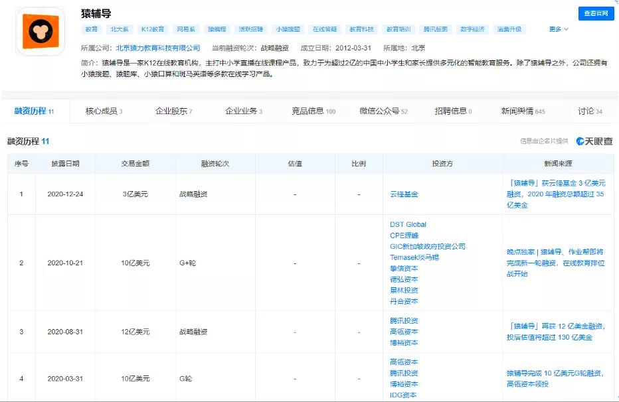Image resolution: width=619 pixels, height=402 pixels.
Task: Select the 腾讯版图 tag
Action: [x=436, y=29]
